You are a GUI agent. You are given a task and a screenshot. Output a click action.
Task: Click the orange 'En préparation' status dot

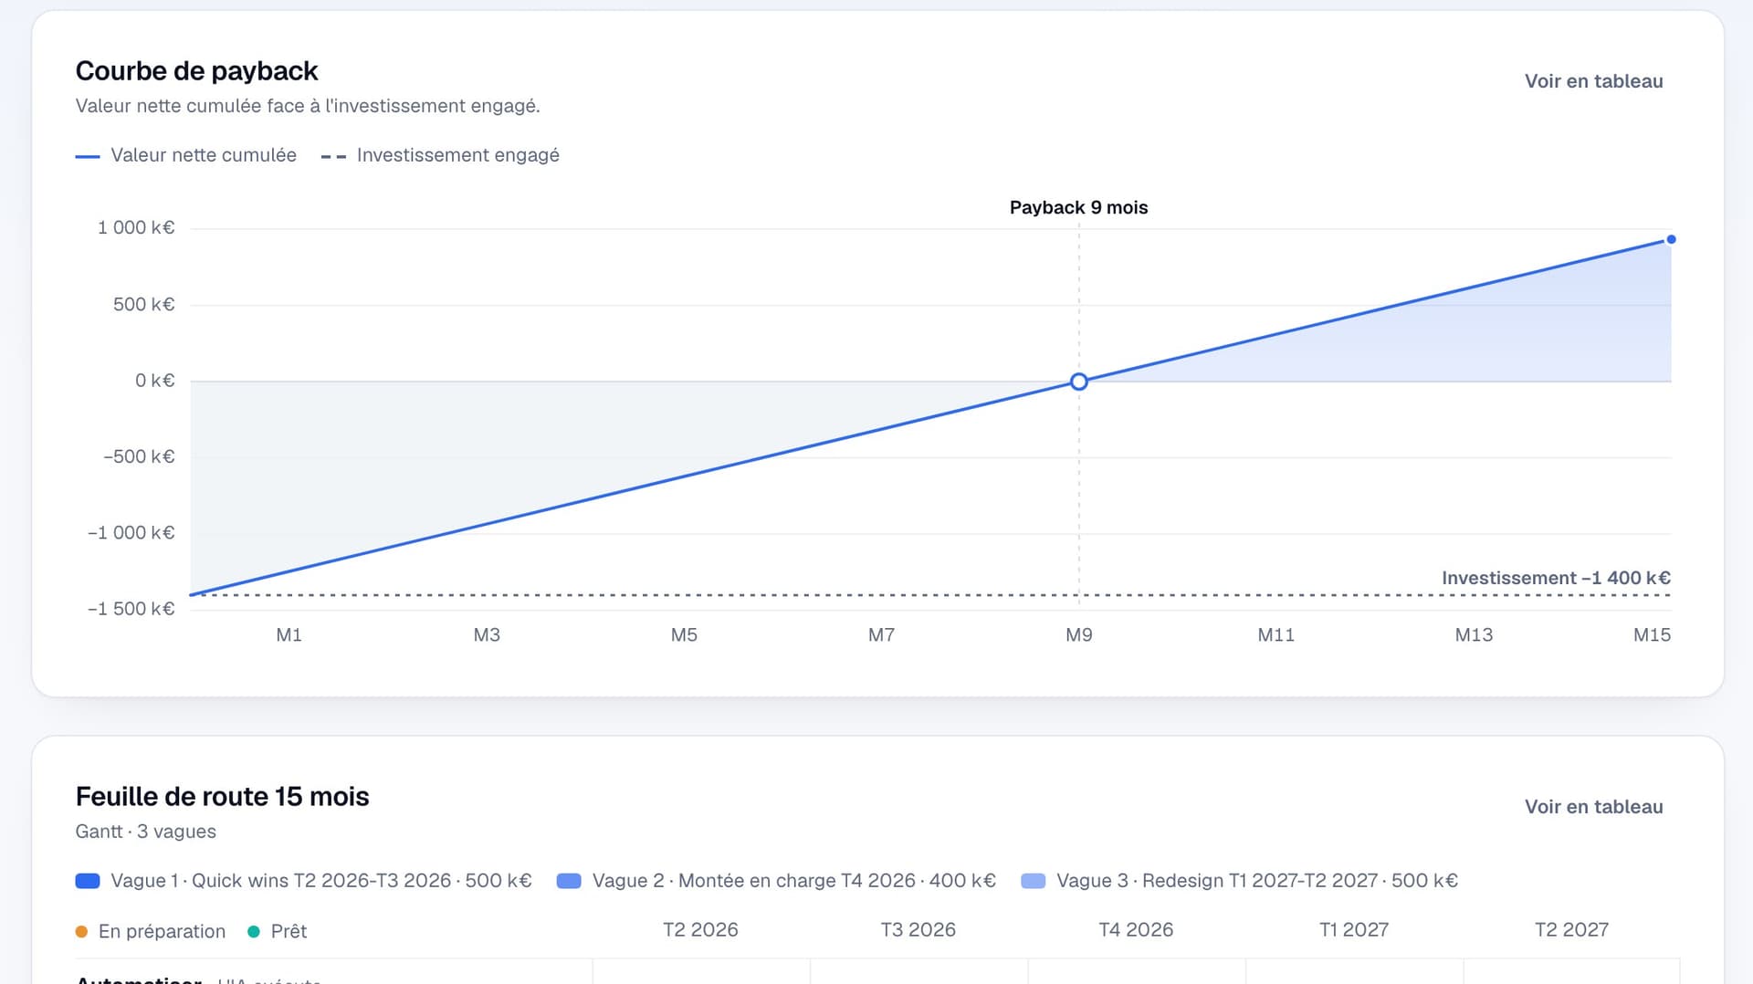point(81,932)
